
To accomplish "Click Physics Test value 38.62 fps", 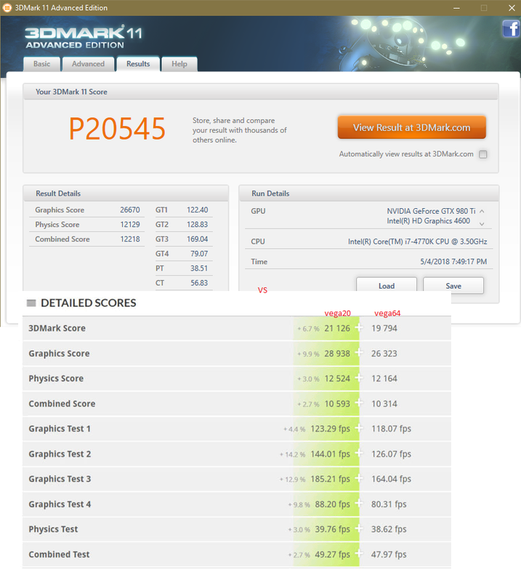I will point(389,529).
